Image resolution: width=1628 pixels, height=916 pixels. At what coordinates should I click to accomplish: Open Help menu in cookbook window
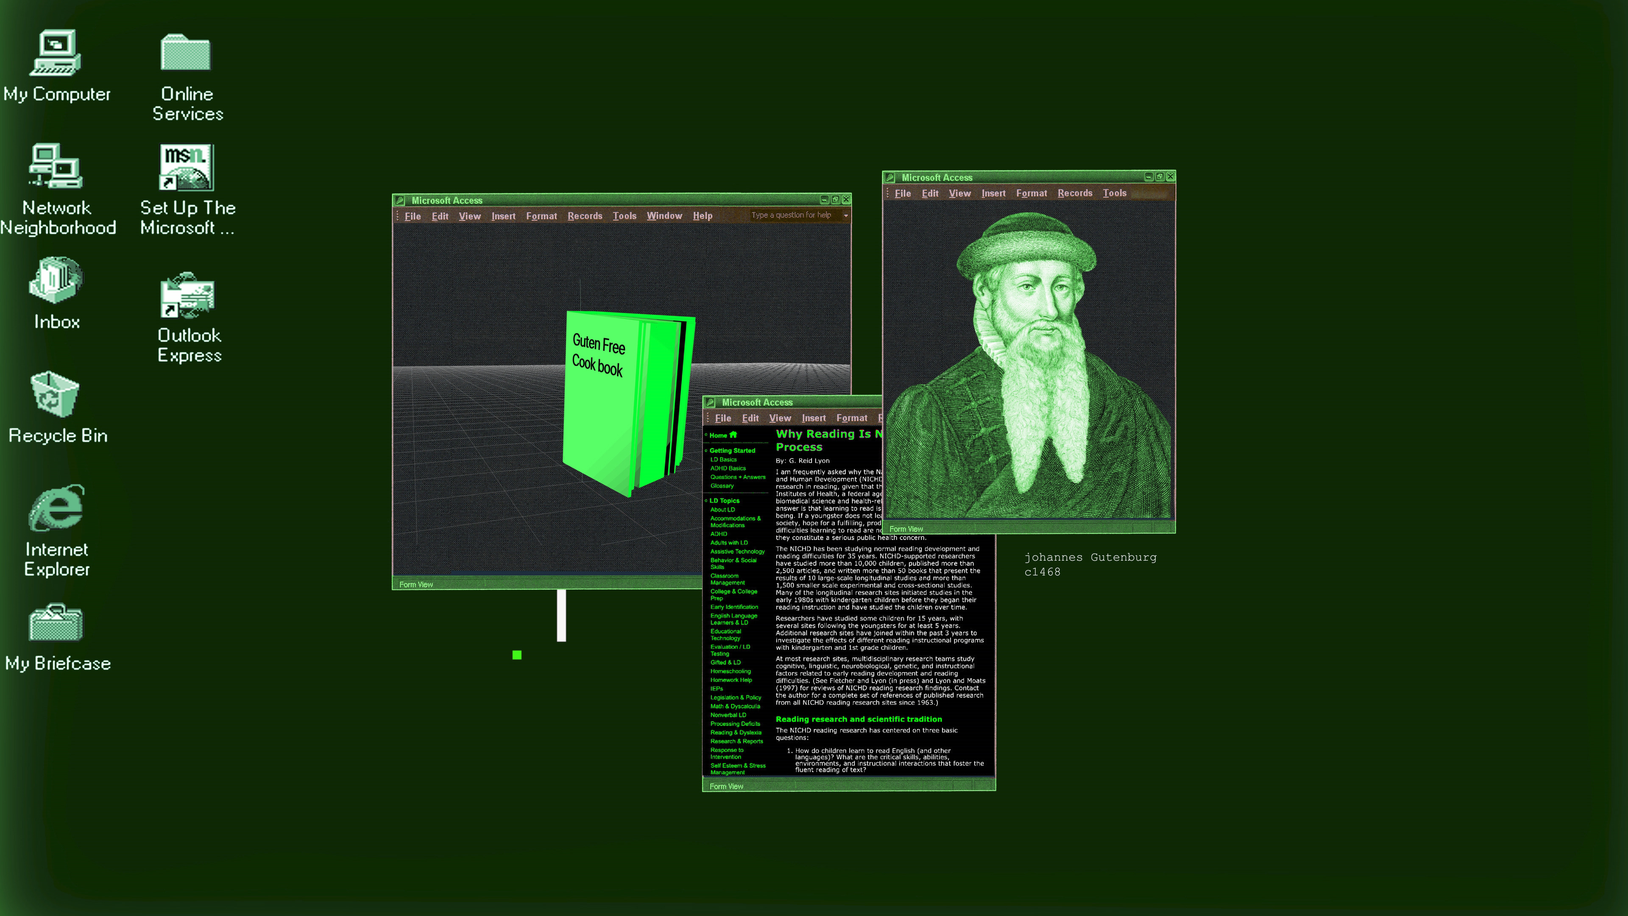[x=702, y=216]
